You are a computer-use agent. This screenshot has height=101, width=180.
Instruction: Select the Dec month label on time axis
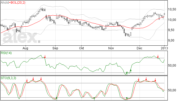tap(140, 48)
